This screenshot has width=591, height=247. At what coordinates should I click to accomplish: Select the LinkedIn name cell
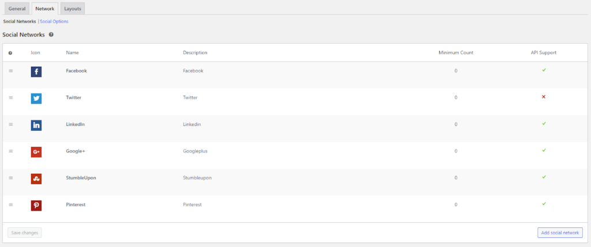click(76, 124)
